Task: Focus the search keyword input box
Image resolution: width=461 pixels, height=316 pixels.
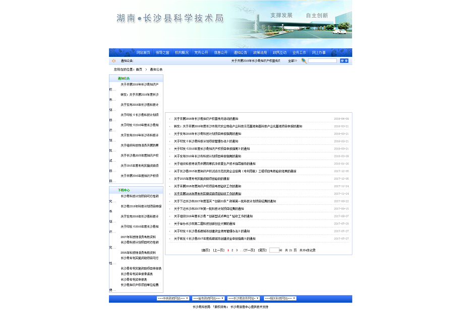Action: (x=322, y=61)
